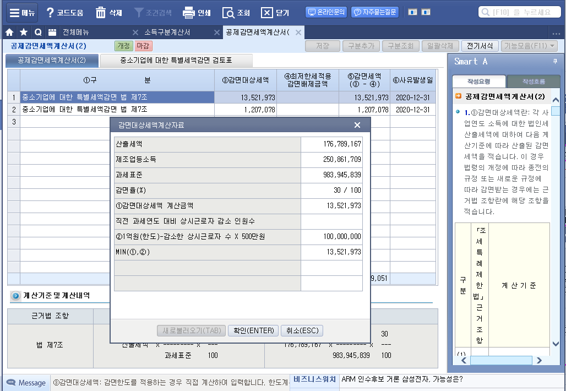Viewport: 566px width, 391px height.
Task: Switch to 전체메뉴 tab
Action: click(x=76, y=32)
